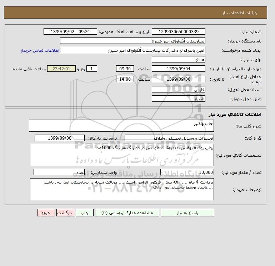Click the شرح کلی نیاز label
275x266 pixels.
pos(248,126)
